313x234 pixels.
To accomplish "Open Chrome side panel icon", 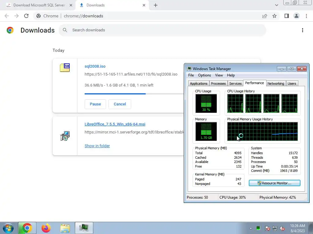I will pyautogui.click(x=287, y=16).
